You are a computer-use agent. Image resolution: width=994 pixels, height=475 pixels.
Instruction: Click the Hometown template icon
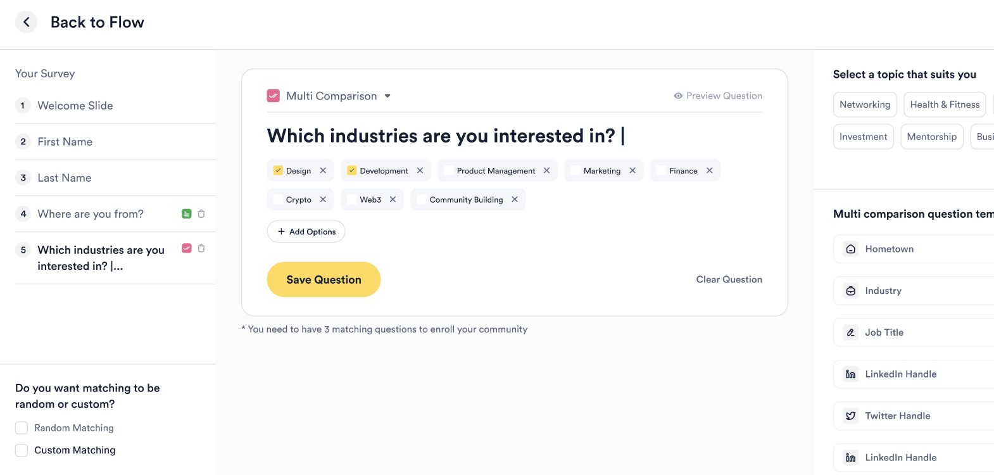pos(851,249)
